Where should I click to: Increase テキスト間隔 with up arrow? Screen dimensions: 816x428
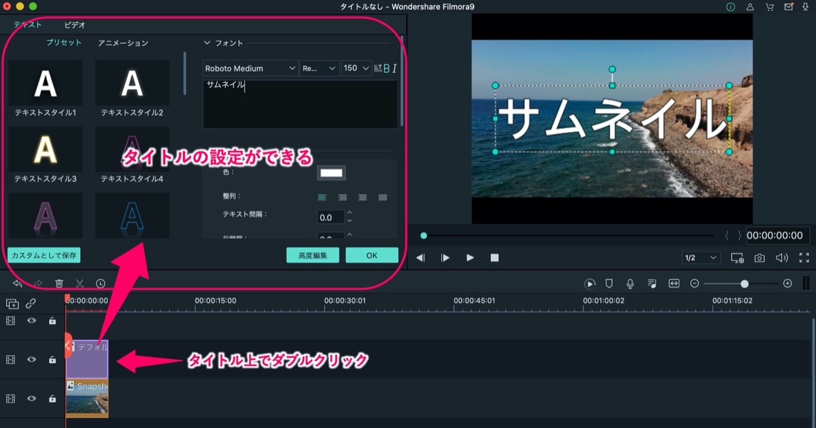pyautogui.click(x=350, y=213)
